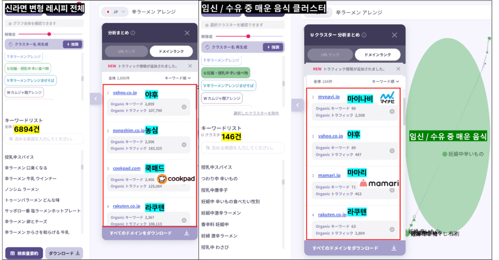Switch to URLランク tab in left panel
499x260 pixels.
pos(126,51)
